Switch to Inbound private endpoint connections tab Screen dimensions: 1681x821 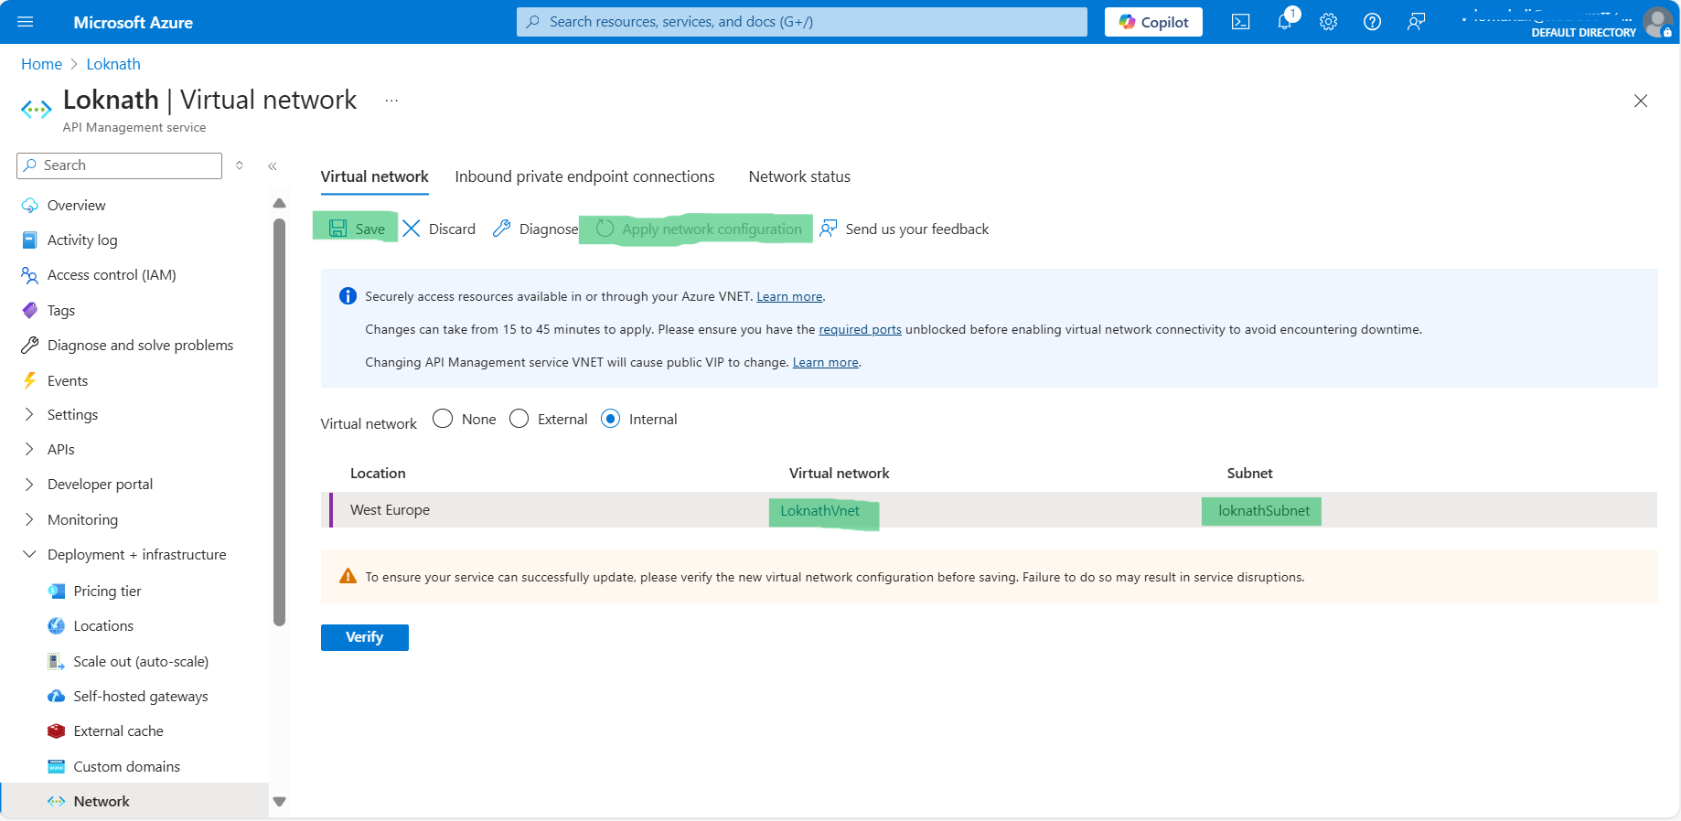584,176
